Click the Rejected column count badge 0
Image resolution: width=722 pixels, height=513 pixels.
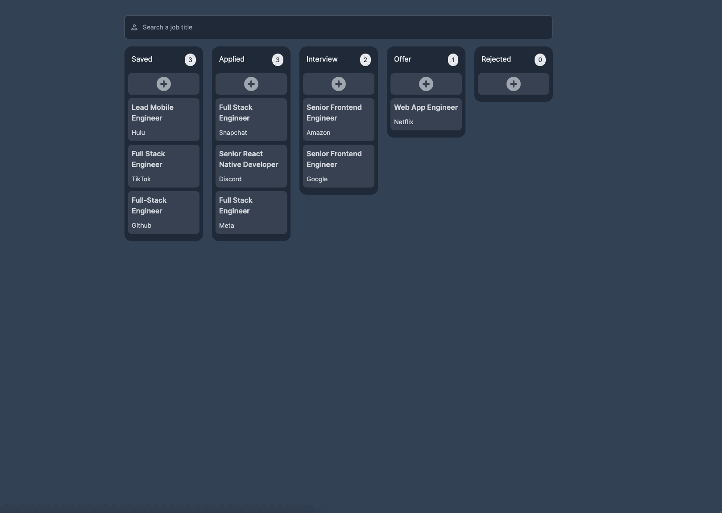coord(540,60)
